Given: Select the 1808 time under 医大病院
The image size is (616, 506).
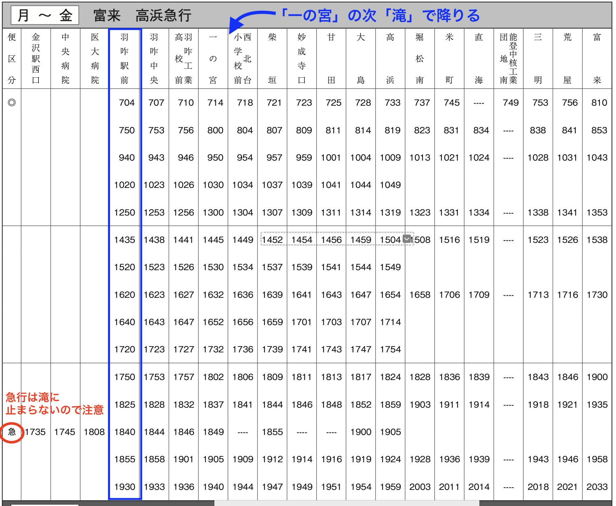Looking at the screenshot, I should pos(94,432).
